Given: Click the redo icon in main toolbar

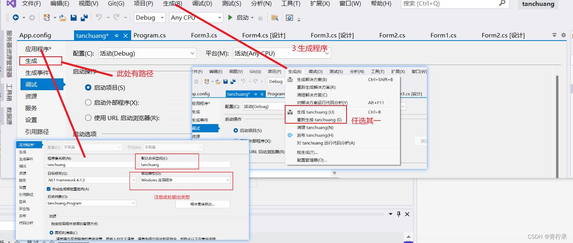Looking at the screenshot, I should [x=117, y=17].
